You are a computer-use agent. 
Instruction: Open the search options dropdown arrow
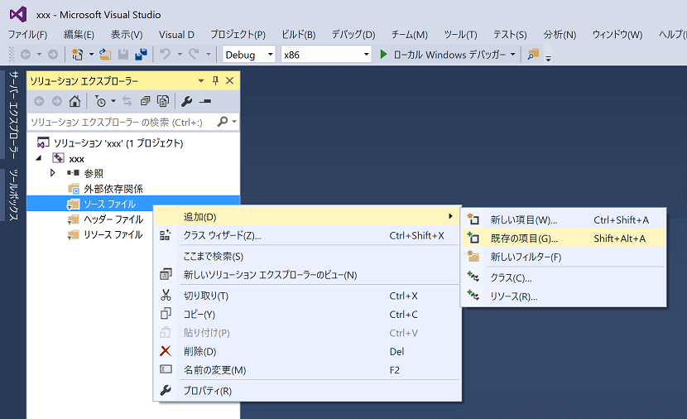[234, 122]
